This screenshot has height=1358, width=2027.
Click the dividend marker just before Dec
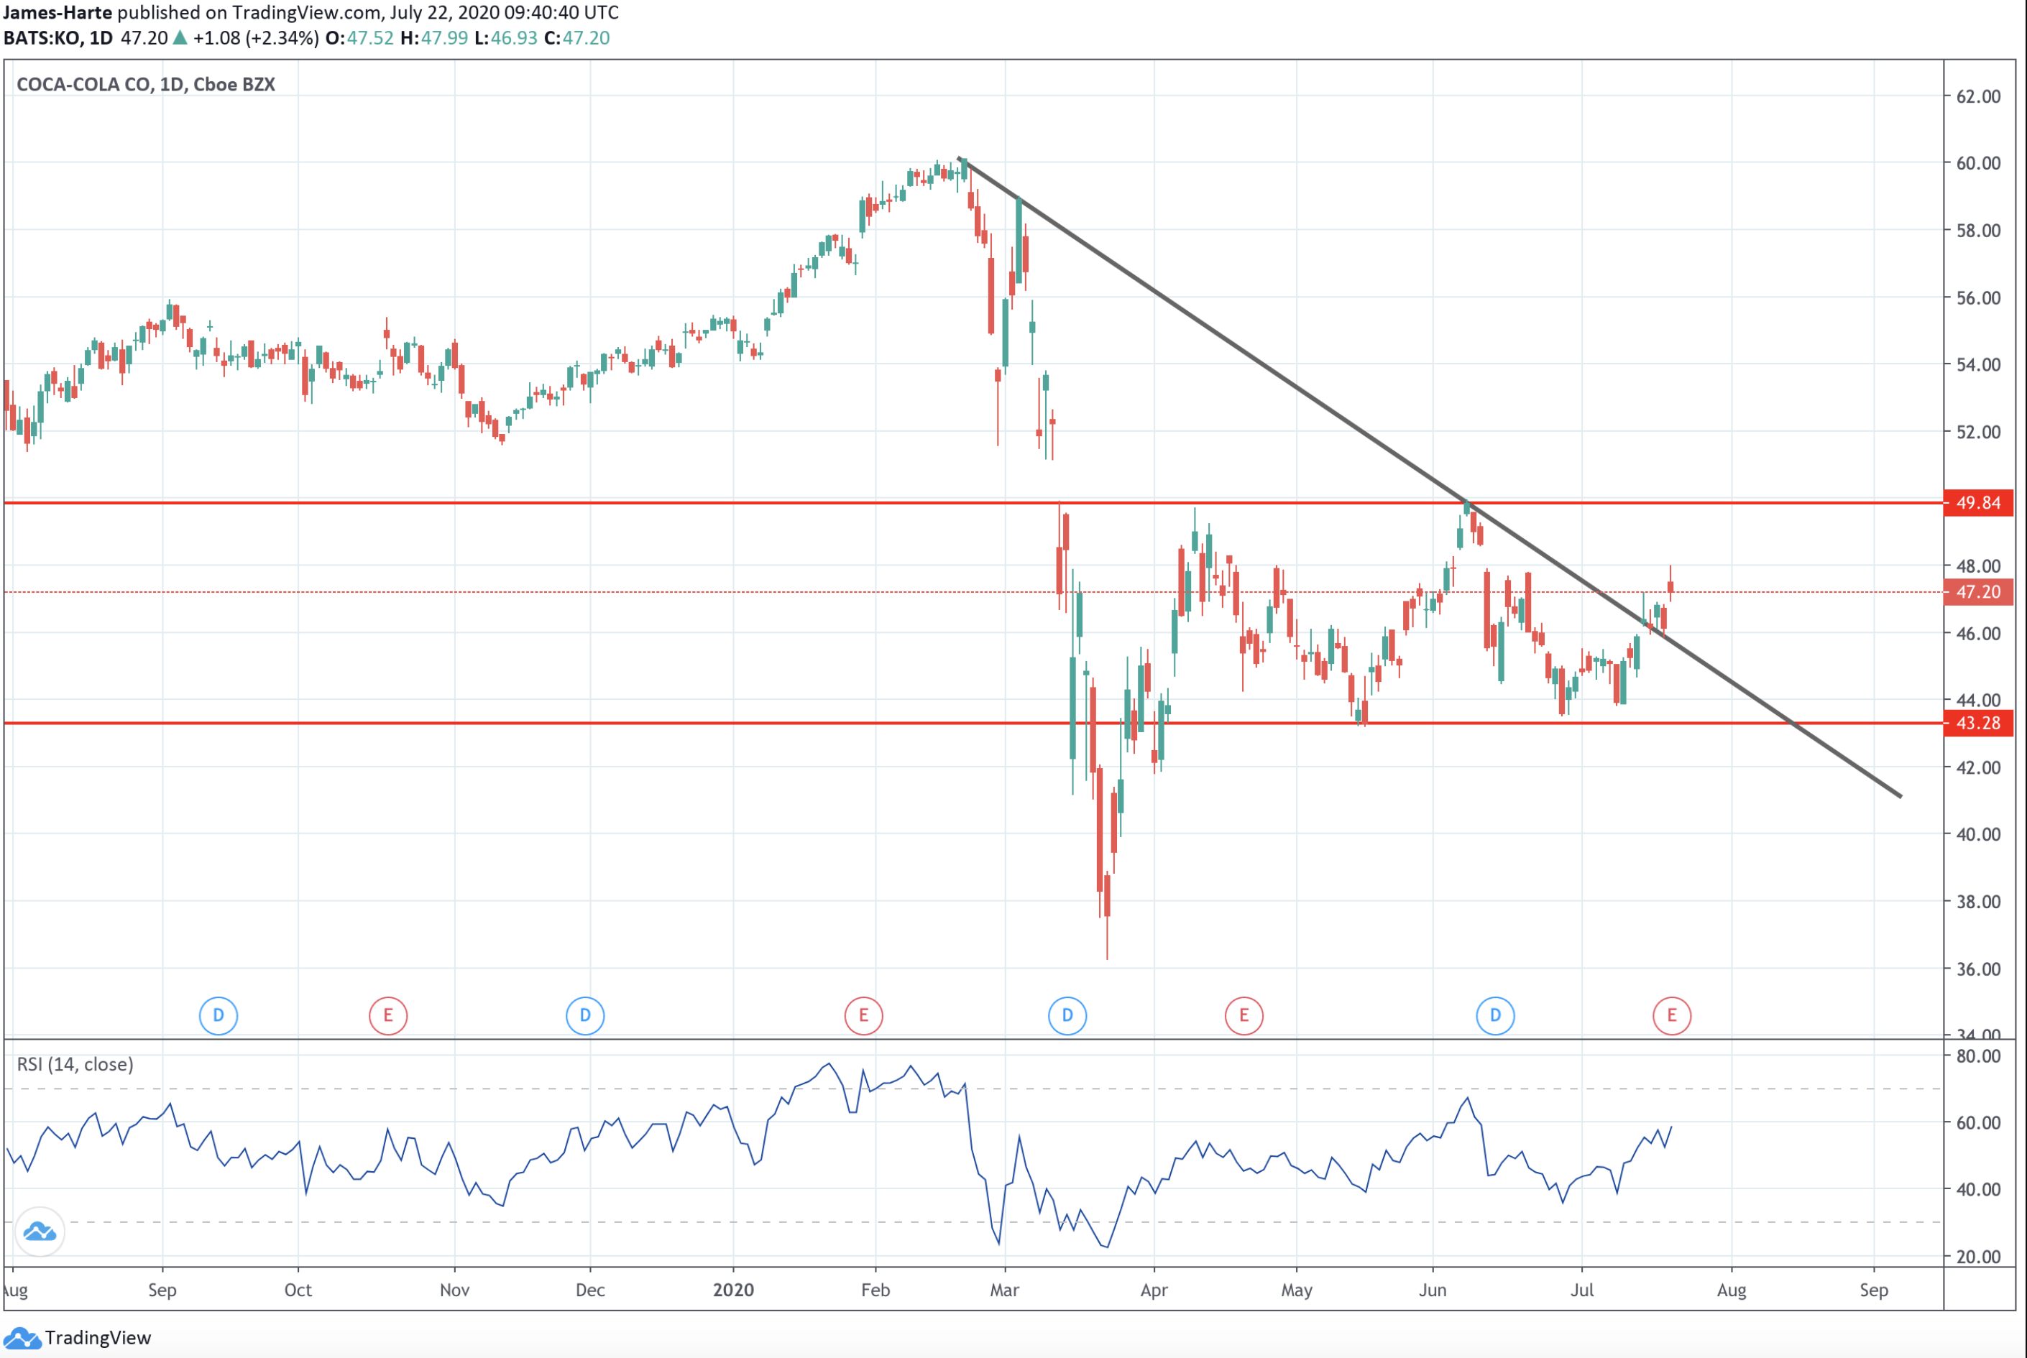pyautogui.click(x=584, y=1015)
